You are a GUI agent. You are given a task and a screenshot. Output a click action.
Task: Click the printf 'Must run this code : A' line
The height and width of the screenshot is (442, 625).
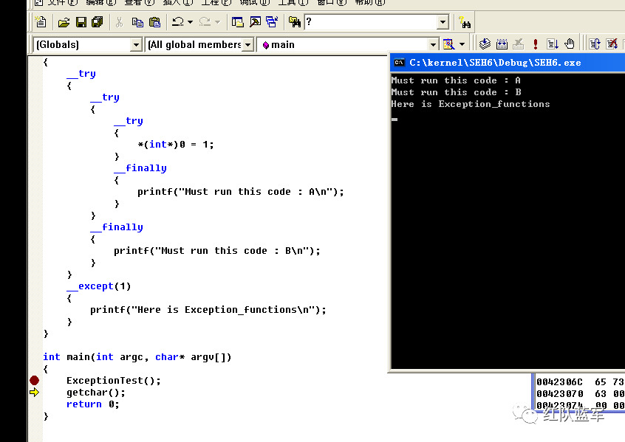pos(241,192)
